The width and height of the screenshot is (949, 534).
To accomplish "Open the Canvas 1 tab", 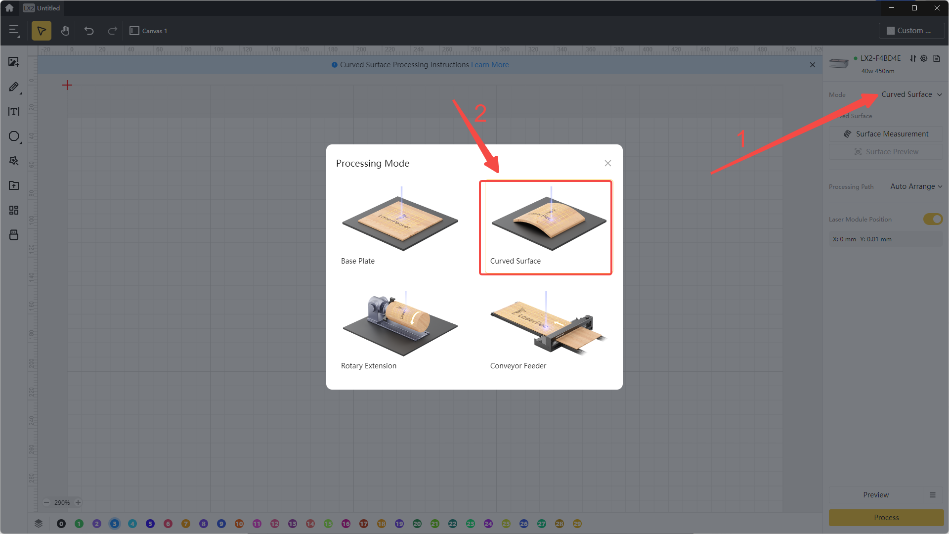I will (x=149, y=31).
